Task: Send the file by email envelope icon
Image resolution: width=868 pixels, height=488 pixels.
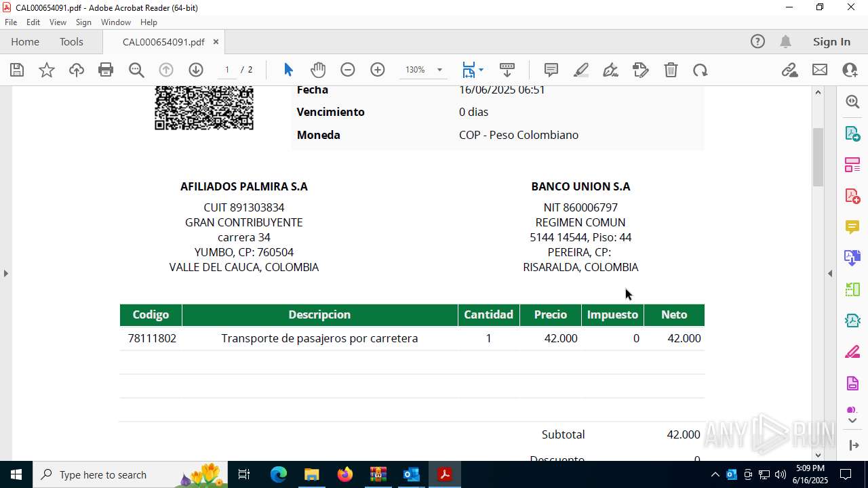Action: [820, 70]
